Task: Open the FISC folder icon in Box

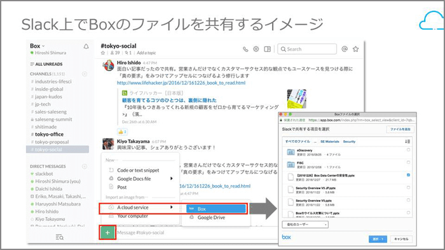Action: click(291, 164)
